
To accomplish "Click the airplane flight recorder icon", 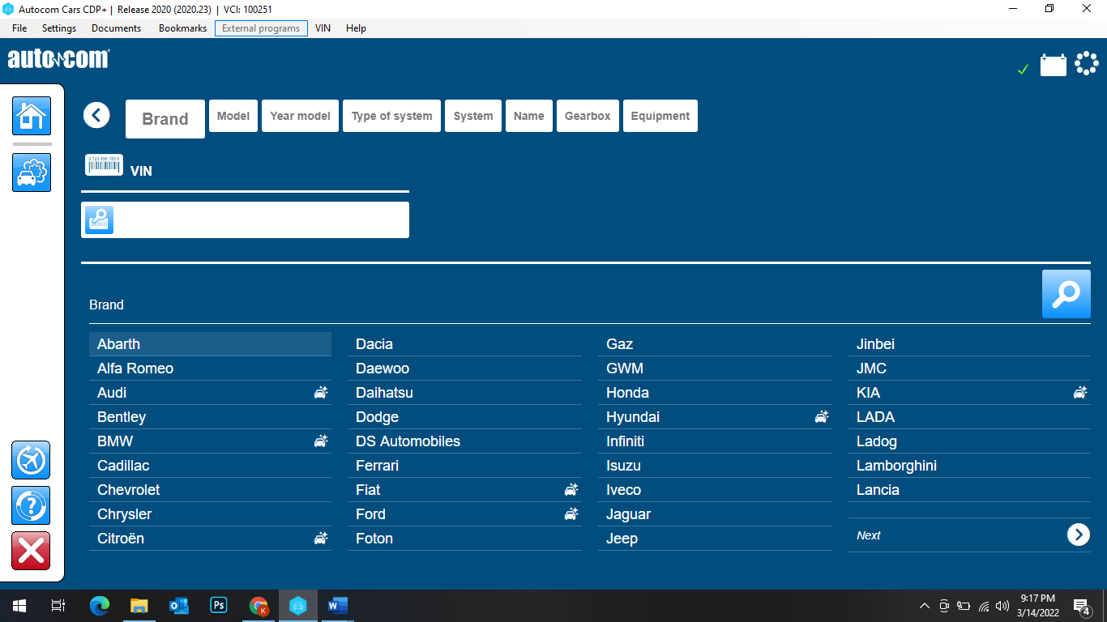I will pos(31,460).
